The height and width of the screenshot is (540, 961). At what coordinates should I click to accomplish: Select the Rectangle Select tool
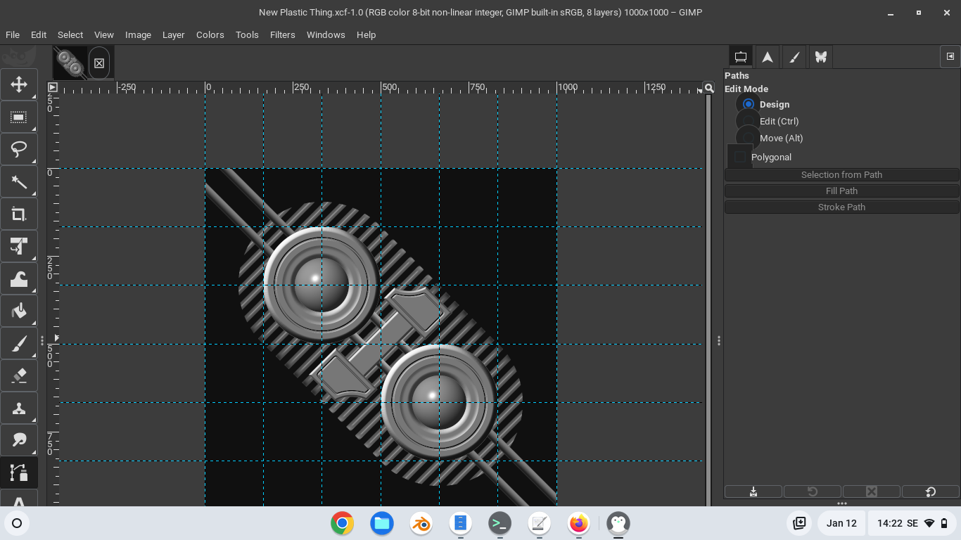coord(19,117)
